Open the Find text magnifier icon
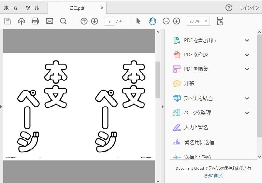Image resolution: width=262 pixels, height=183 pixels. tap(63, 21)
